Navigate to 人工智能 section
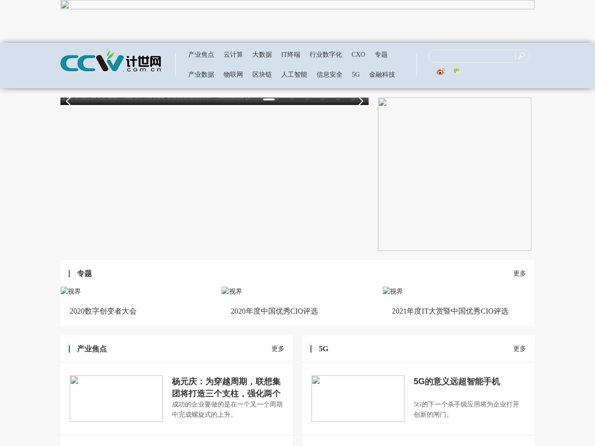Screen dimensions: 595x446 click(x=294, y=75)
